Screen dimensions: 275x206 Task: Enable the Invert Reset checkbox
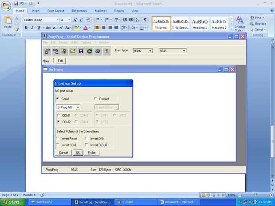pos(58,139)
